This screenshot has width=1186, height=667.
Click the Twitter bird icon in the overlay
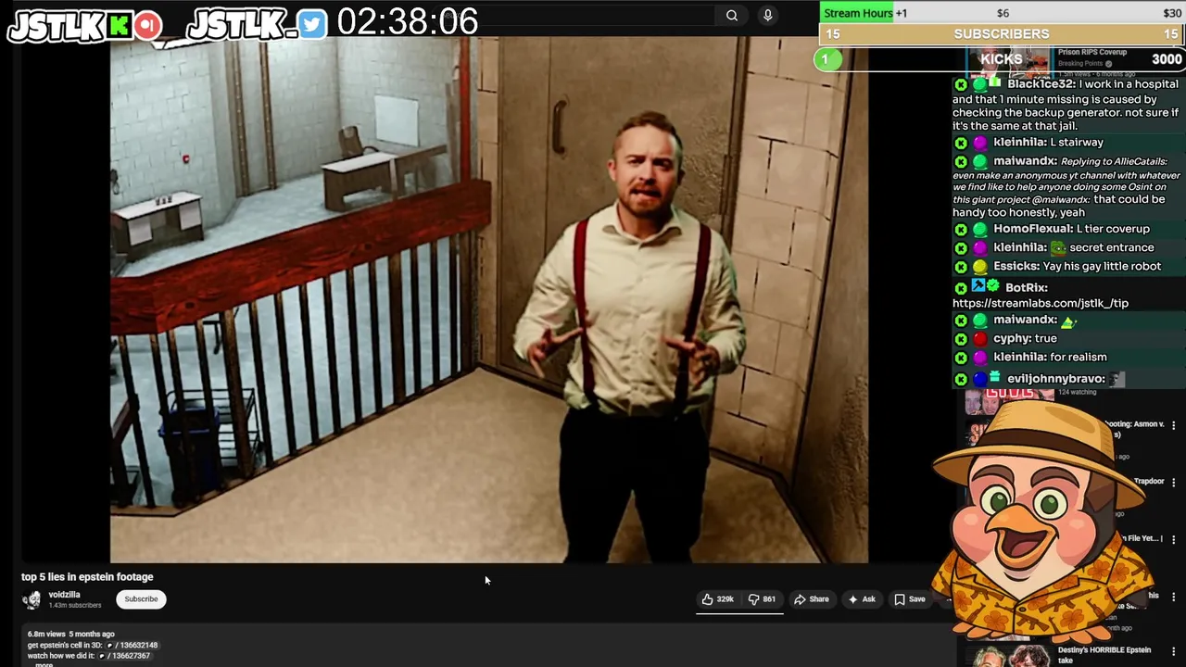coord(312,25)
